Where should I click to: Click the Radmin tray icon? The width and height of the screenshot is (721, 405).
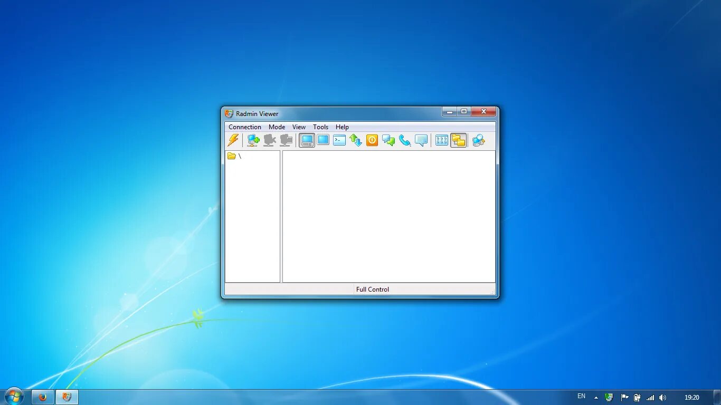pos(609,398)
